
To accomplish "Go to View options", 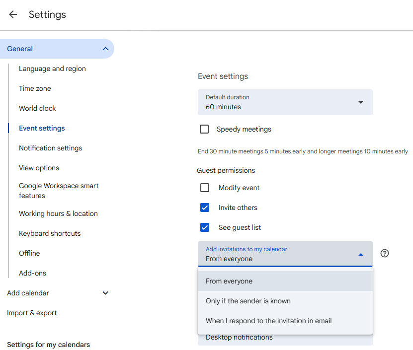I will [39, 168].
